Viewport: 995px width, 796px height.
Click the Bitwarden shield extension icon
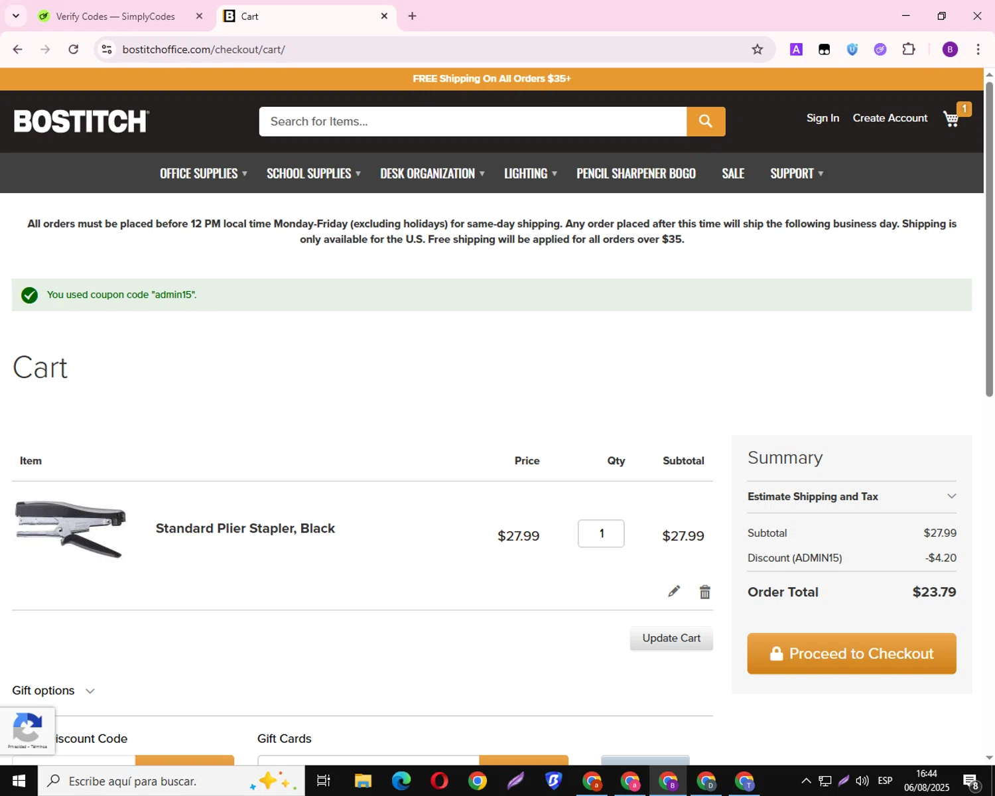(x=852, y=49)
